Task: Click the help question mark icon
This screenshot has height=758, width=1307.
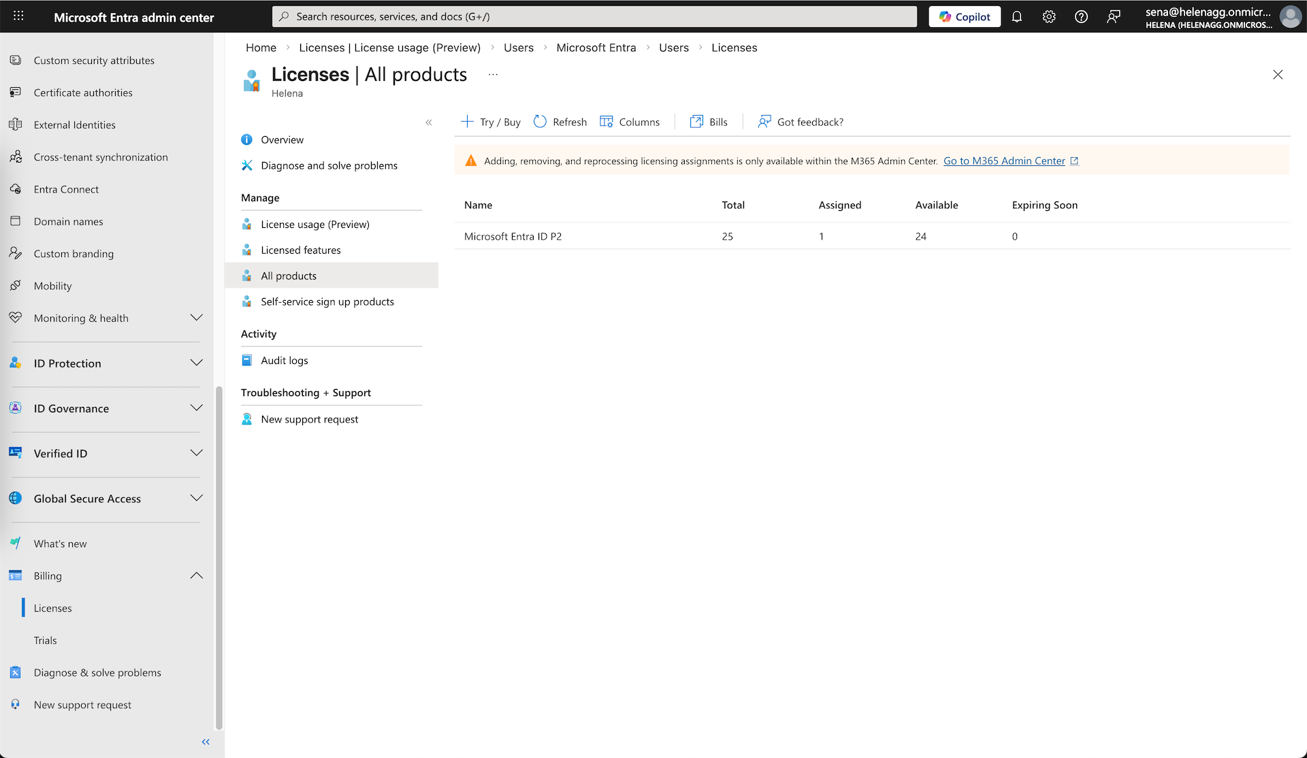Action: (1081, 17)
